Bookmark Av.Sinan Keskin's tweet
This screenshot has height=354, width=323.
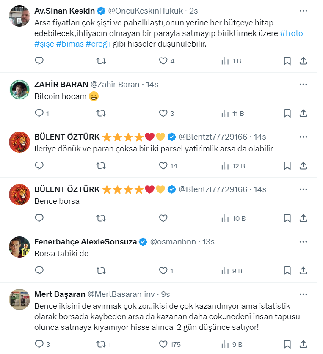pyautogui.click(x=287, y=61)
